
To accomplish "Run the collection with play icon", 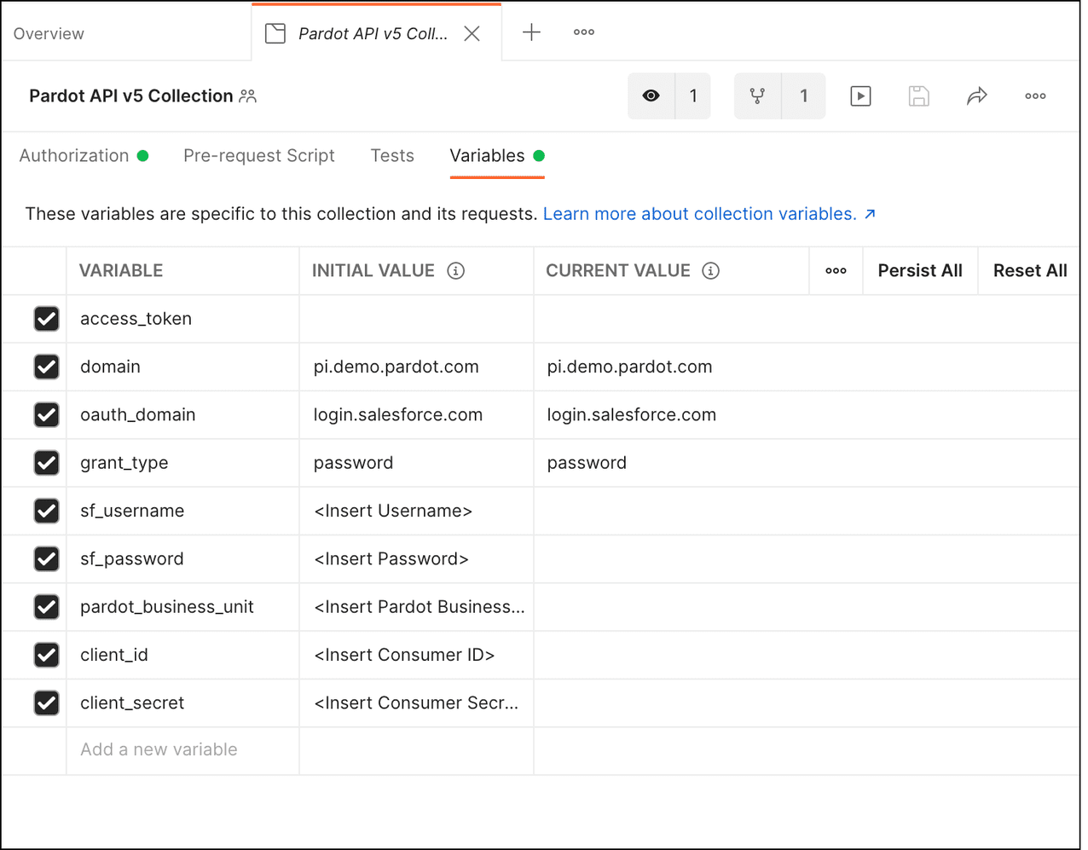I will coord(860,95).
